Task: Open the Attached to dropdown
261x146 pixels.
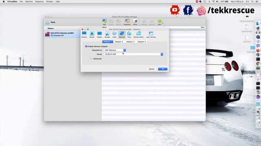Action: (115, 50)
